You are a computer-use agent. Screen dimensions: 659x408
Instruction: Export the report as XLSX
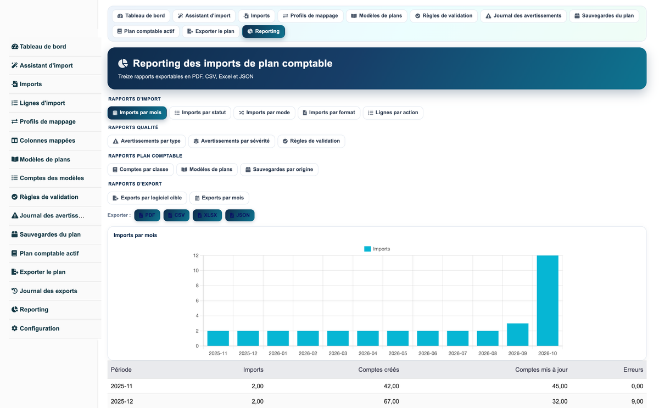(207, 215)
